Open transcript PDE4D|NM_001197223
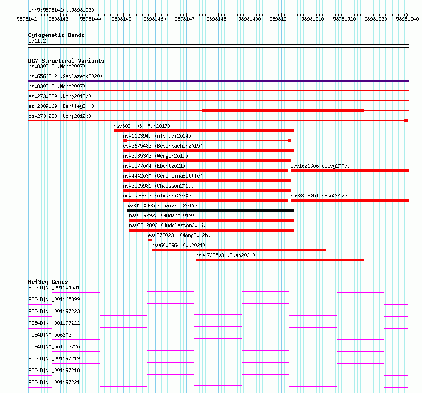The width and height of the screenshot is (422, 393). [x=54, y=311]
